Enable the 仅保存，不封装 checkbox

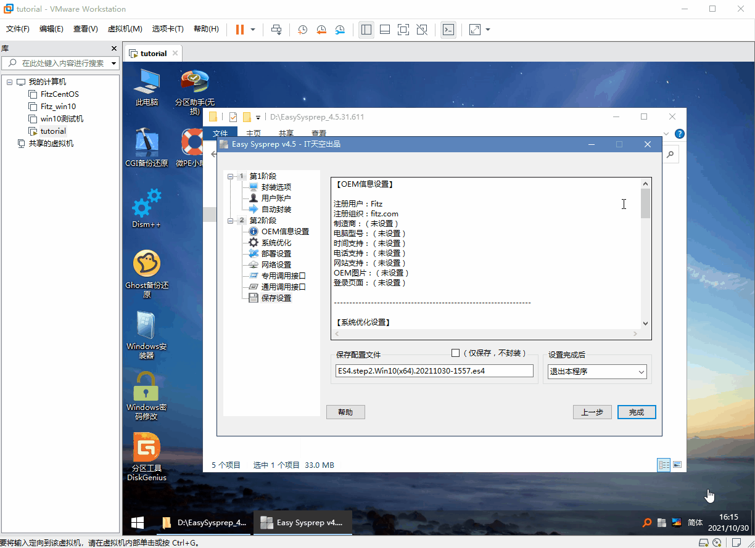(x=456, y=353)
